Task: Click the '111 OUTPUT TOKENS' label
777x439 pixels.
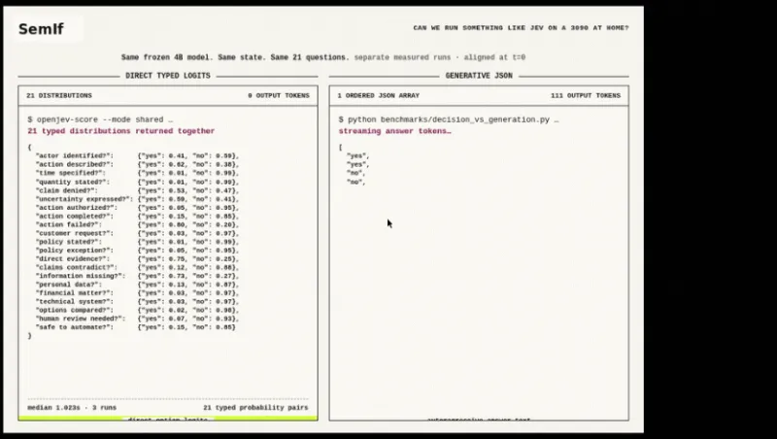Action: coord(586,95)
